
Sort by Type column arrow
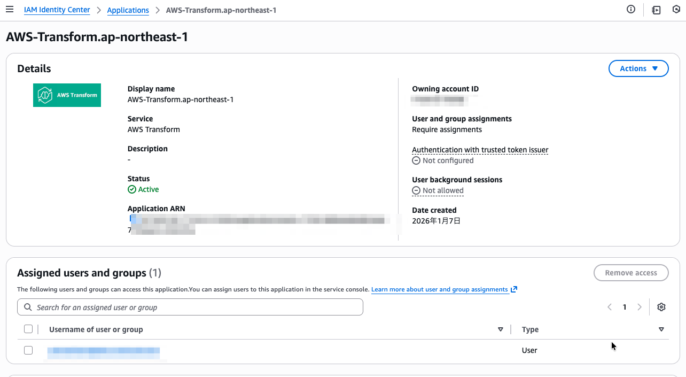[661, 329]
